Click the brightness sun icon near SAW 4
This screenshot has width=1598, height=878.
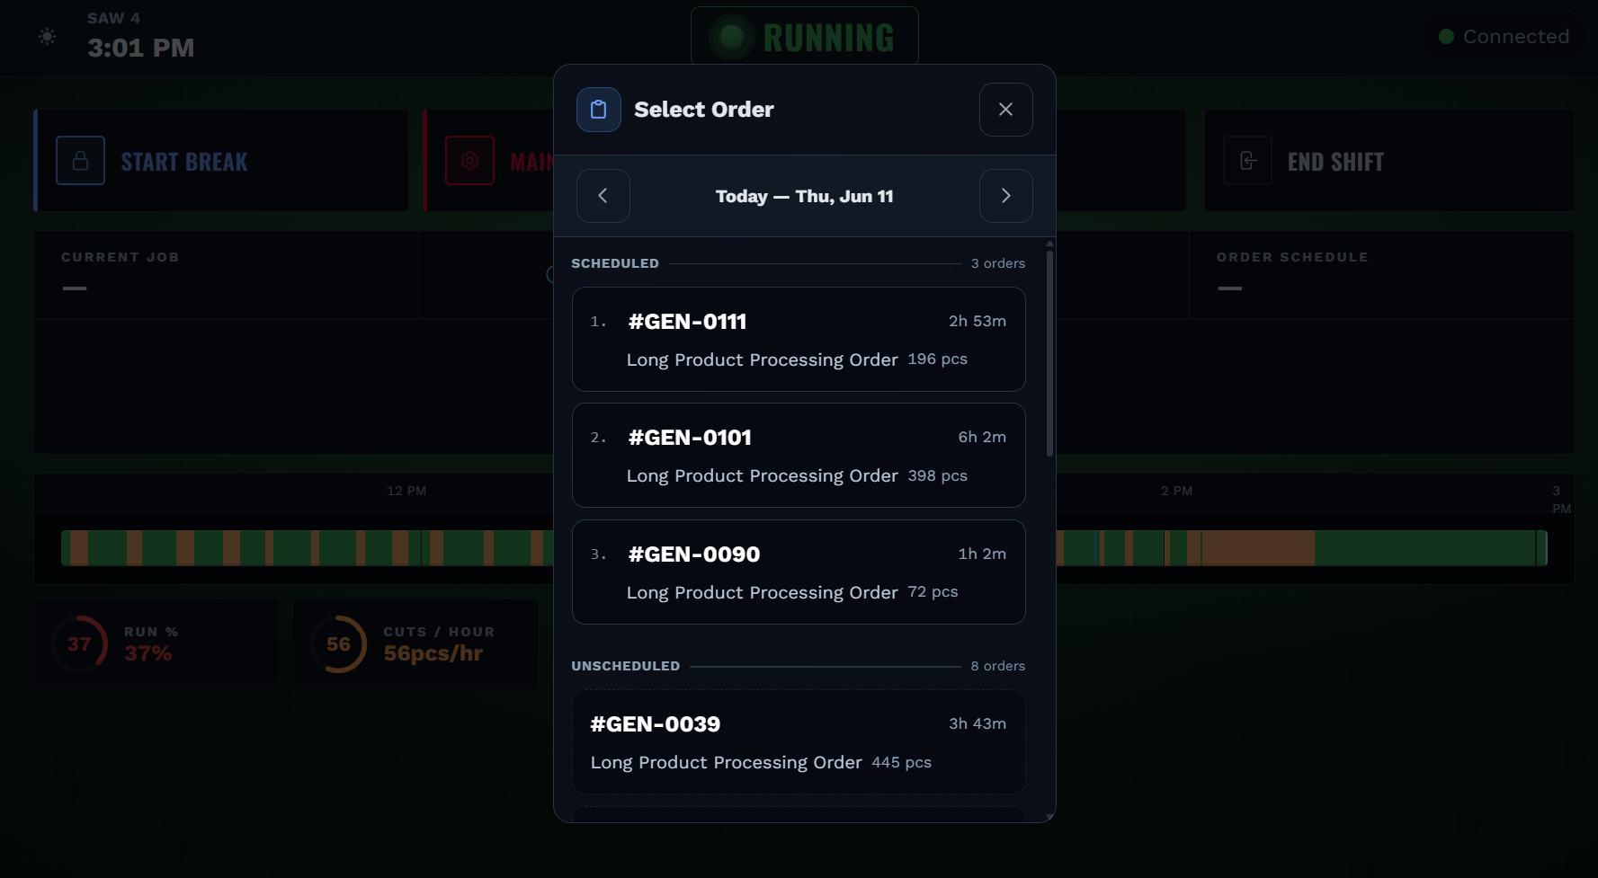tap(47, 37)
